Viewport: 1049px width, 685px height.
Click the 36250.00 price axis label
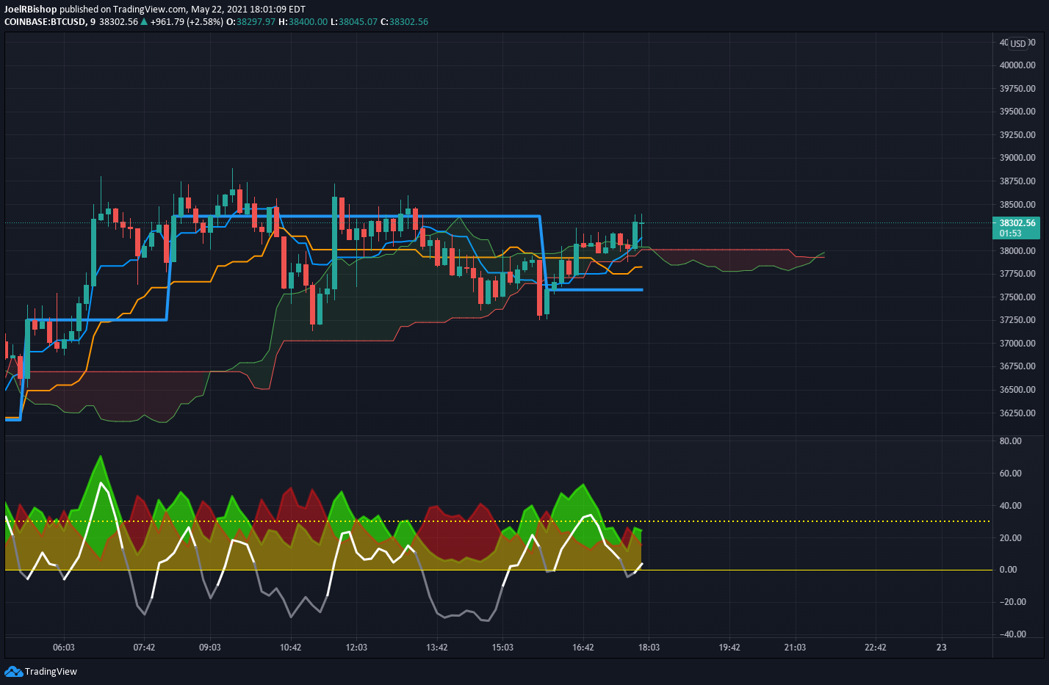[x=1017, y=413]
